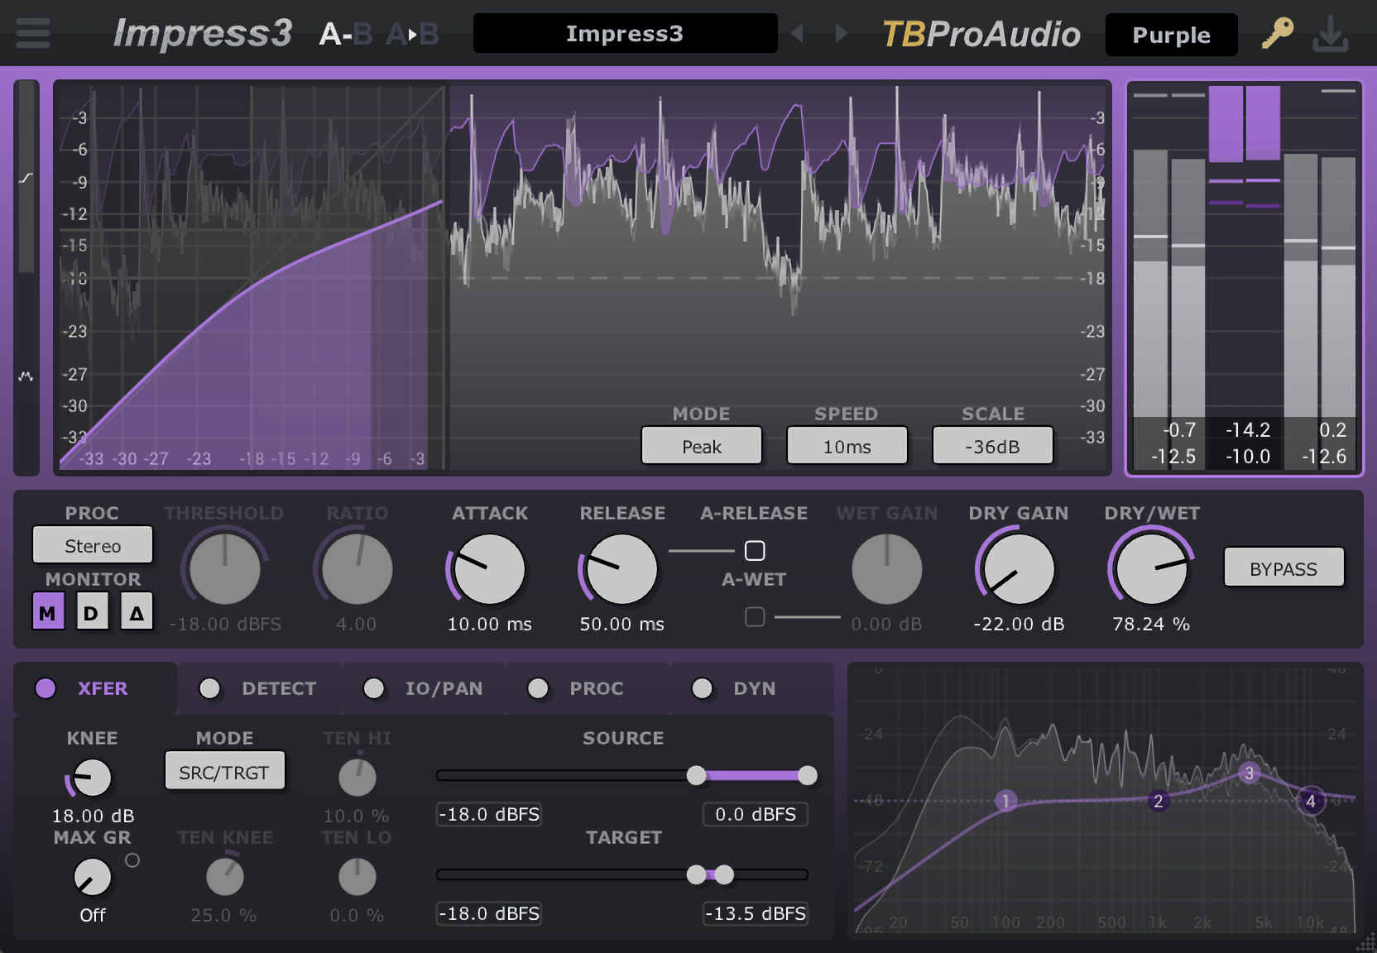The width and height of the screenshot is (1377, 953).
Task: Go to previous preset arrow
Action: pos(798,34)
